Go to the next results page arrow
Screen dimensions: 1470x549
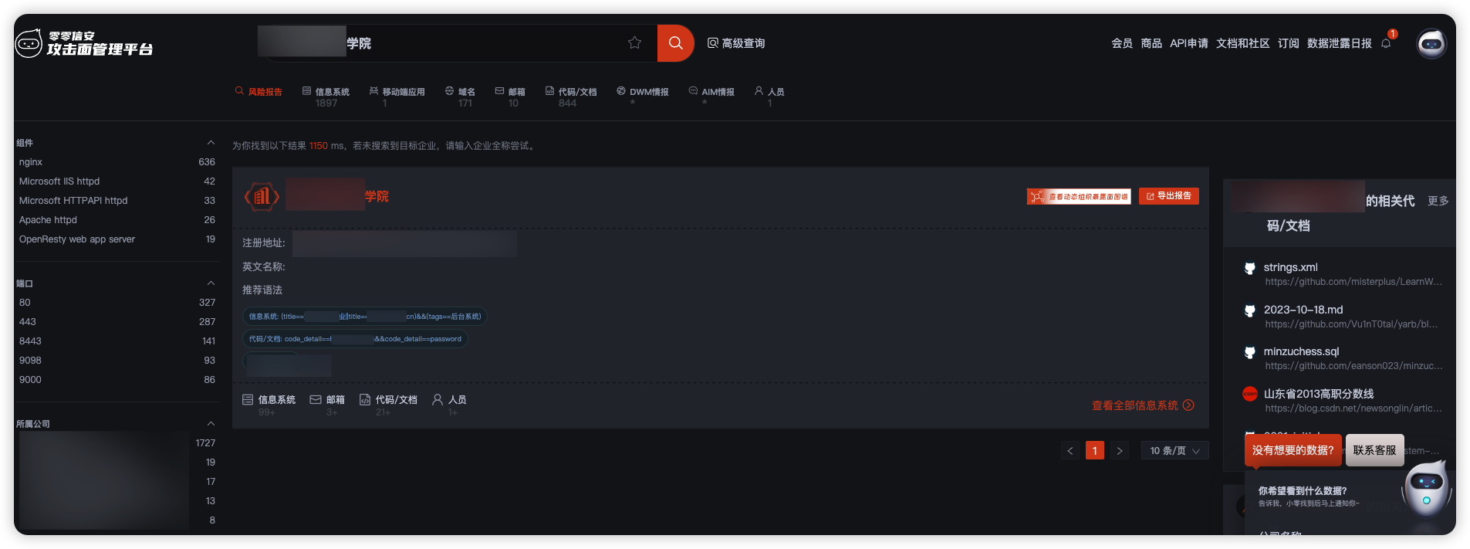[x=1120, y=451]
